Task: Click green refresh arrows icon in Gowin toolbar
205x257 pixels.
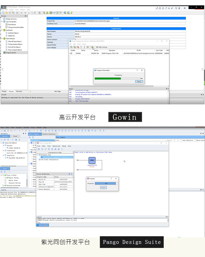Action: [71, 13]
